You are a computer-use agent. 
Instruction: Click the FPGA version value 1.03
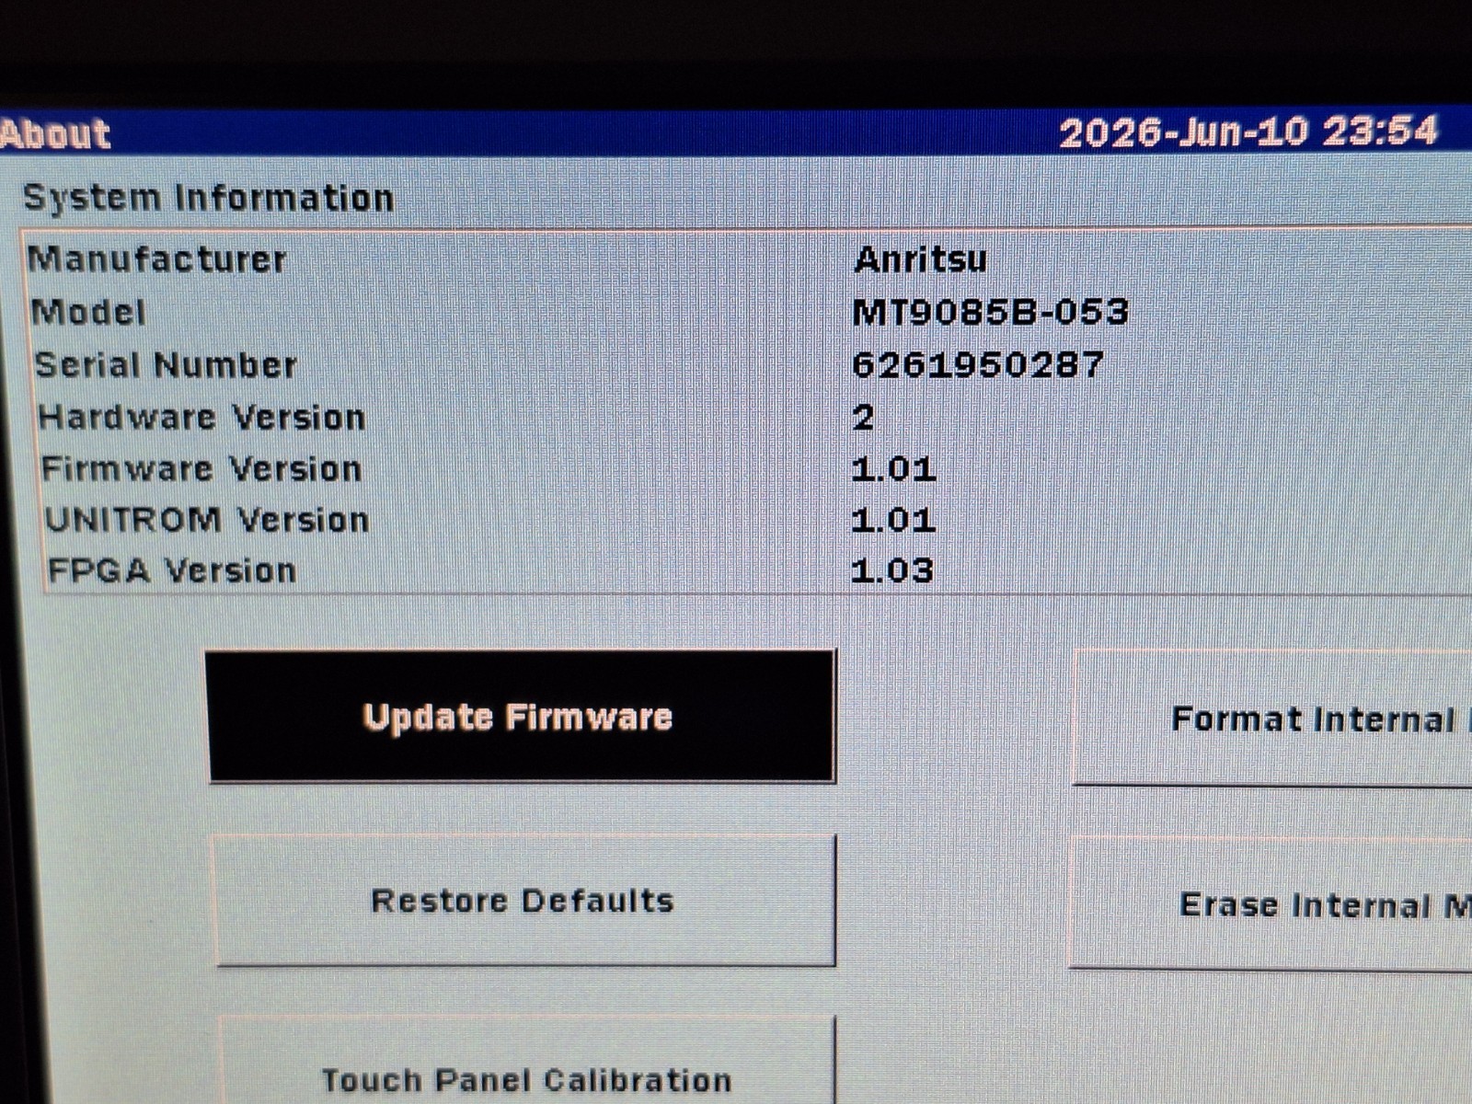pos(892,570)
